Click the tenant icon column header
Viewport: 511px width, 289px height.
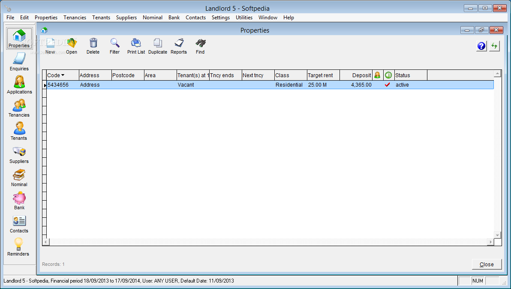377,75
